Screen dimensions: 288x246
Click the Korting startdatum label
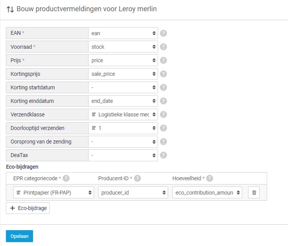click(x=33, y=87)
